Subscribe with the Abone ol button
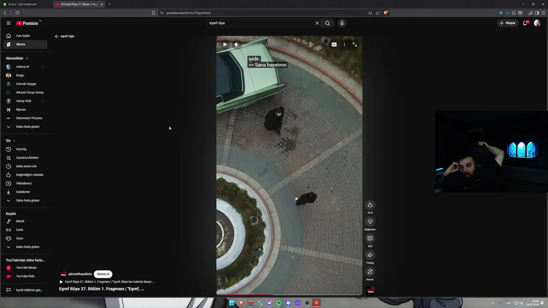 pos(103,274)
